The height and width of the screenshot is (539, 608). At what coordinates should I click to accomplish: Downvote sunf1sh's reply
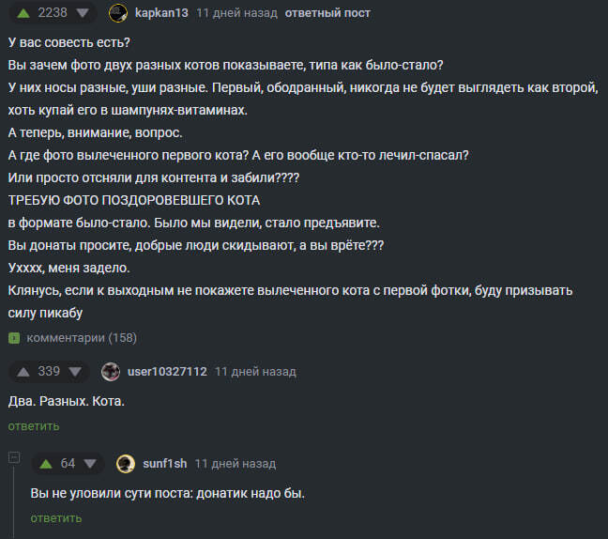(x=90, y=464)
